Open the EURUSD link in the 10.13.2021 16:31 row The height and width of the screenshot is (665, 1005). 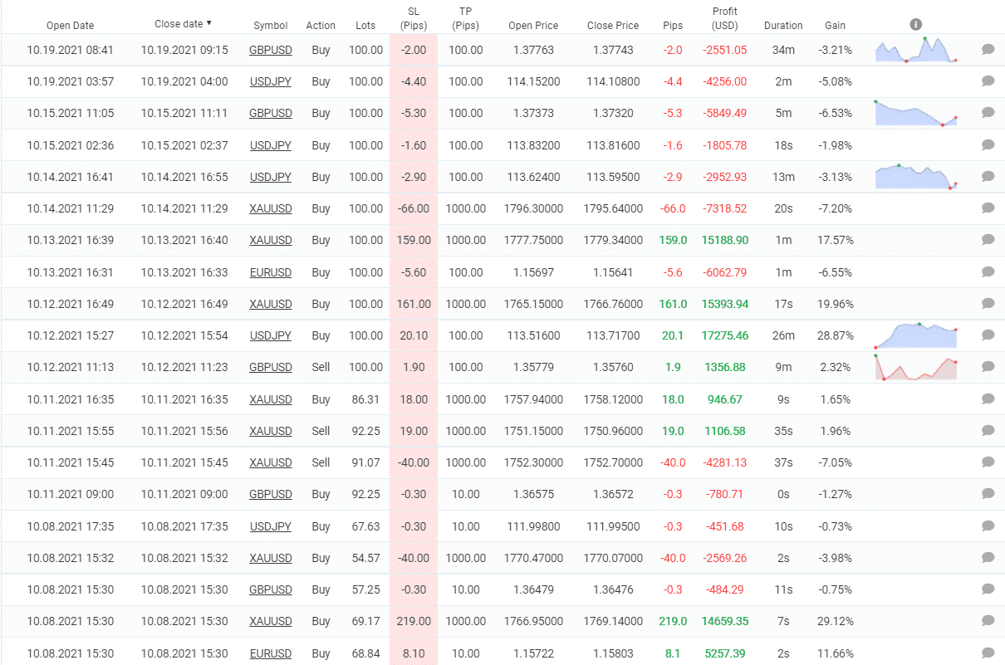(x=271, y=272)
